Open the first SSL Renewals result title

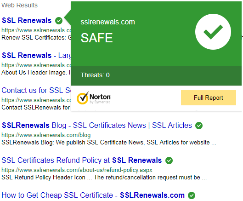[x=27, y=21]
